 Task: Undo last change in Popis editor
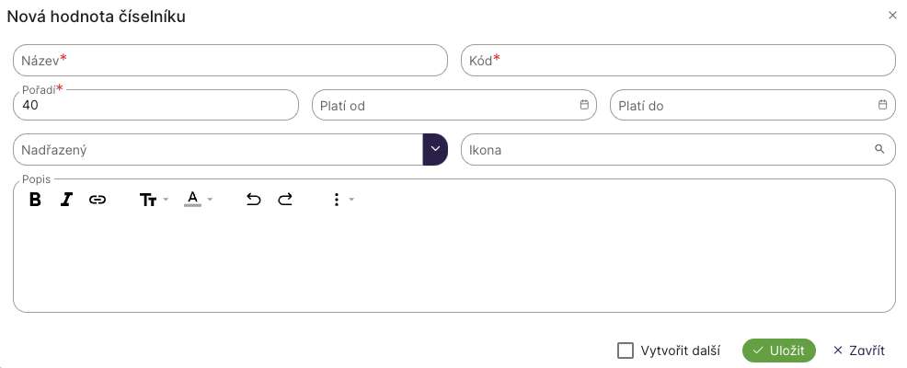[x=254, y=200]
